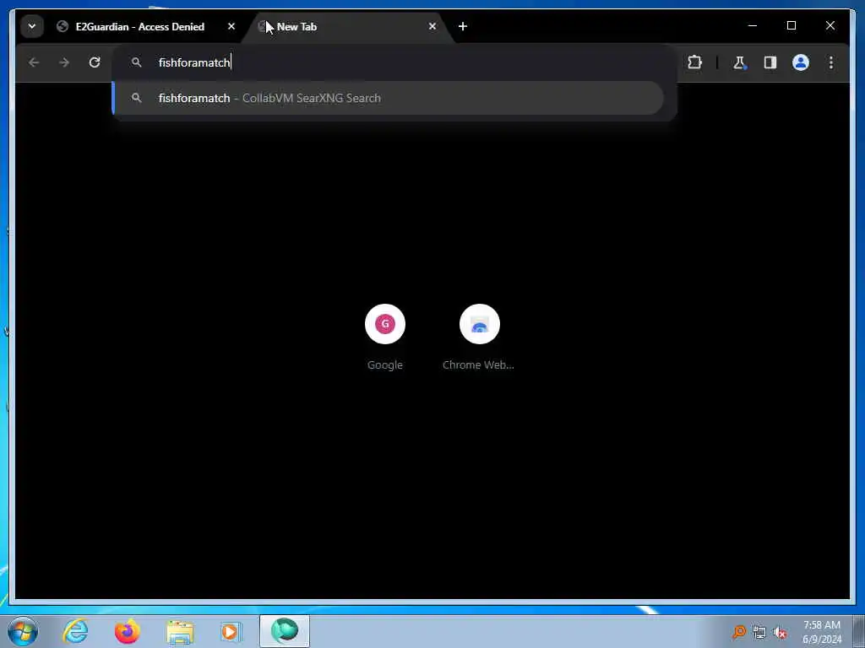Click the Chrome Web... shortcut label
Viewport: 865px width, 648px height.
pos(478,364)
